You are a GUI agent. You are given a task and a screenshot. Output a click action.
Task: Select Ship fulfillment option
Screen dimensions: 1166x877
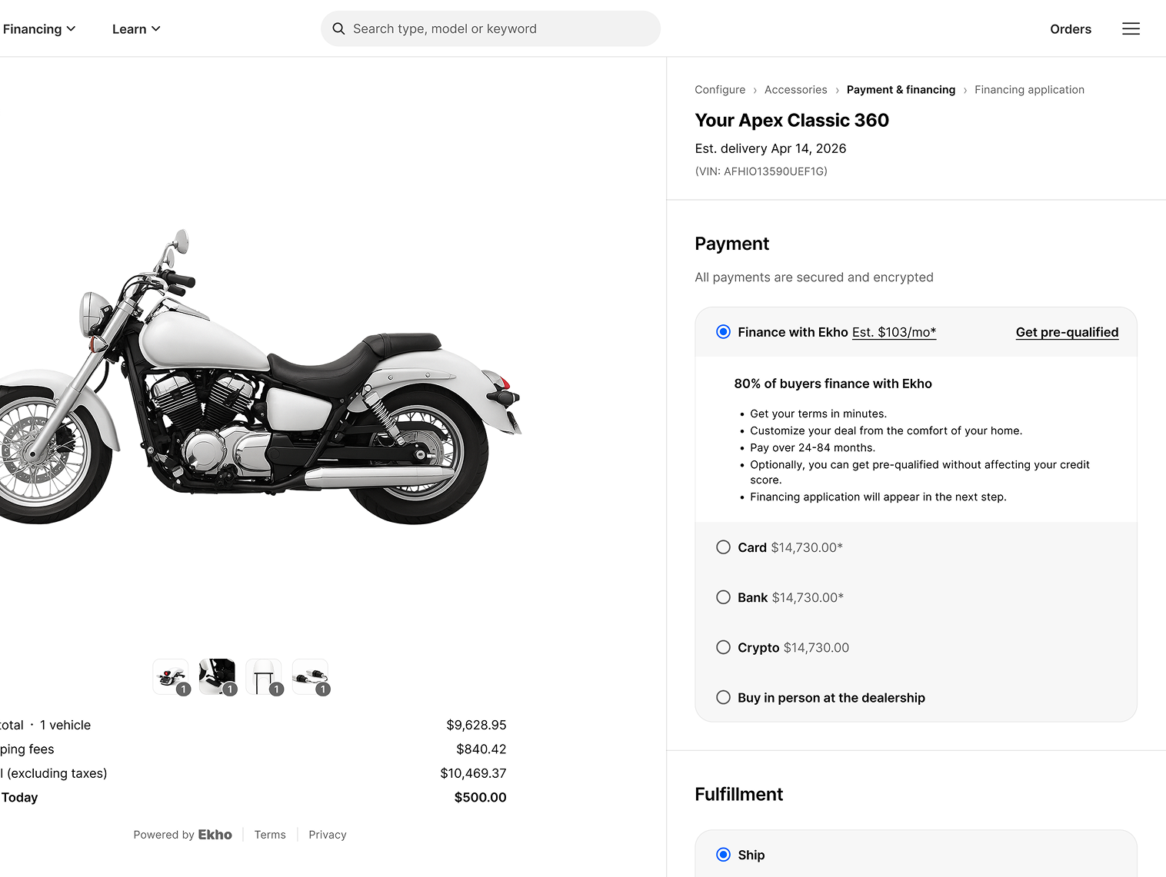(x=723, y=855)
